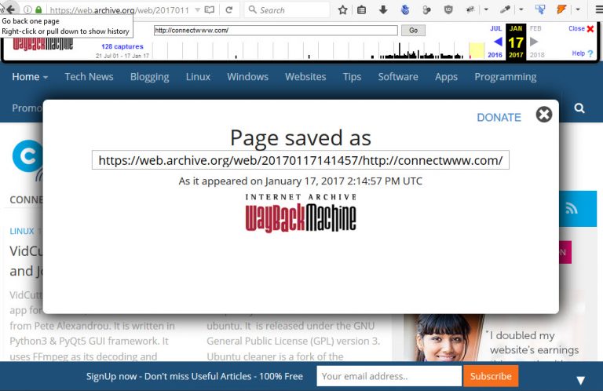Click the DONATE link
Viewport: 603px width, 391px height.
pyautogui.click(x=499, y=117)
